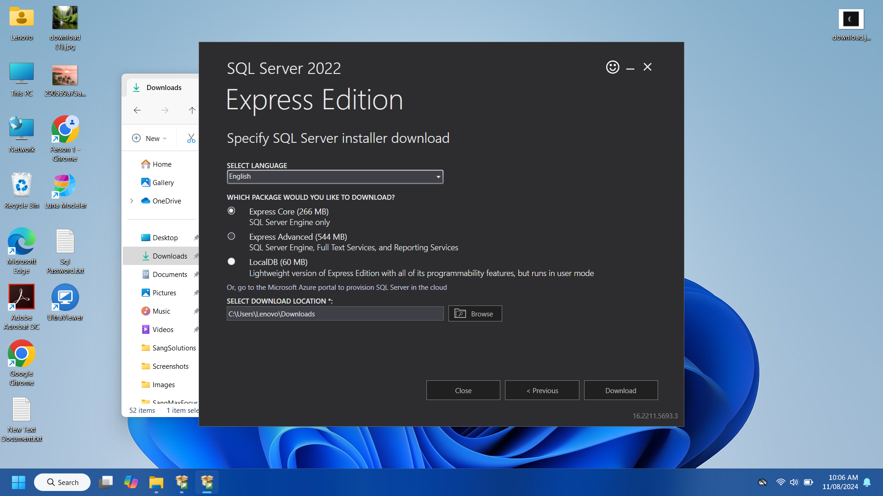The image size is (883, 496).
Task: Click the Download button
Action: pos(620,390)
